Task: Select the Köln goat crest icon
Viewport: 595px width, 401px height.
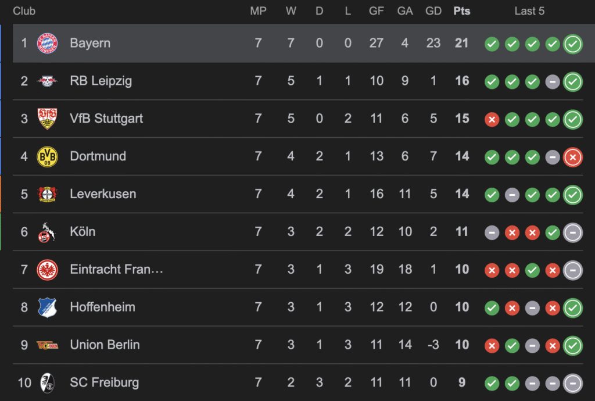Action: tap(47, 232)
